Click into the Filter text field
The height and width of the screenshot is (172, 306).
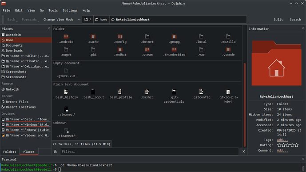click(x=149, y=152)
